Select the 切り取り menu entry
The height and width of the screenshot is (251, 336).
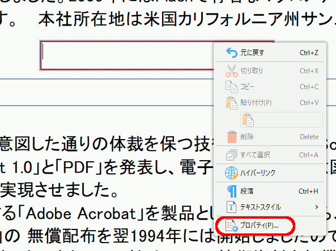[271, 70]
